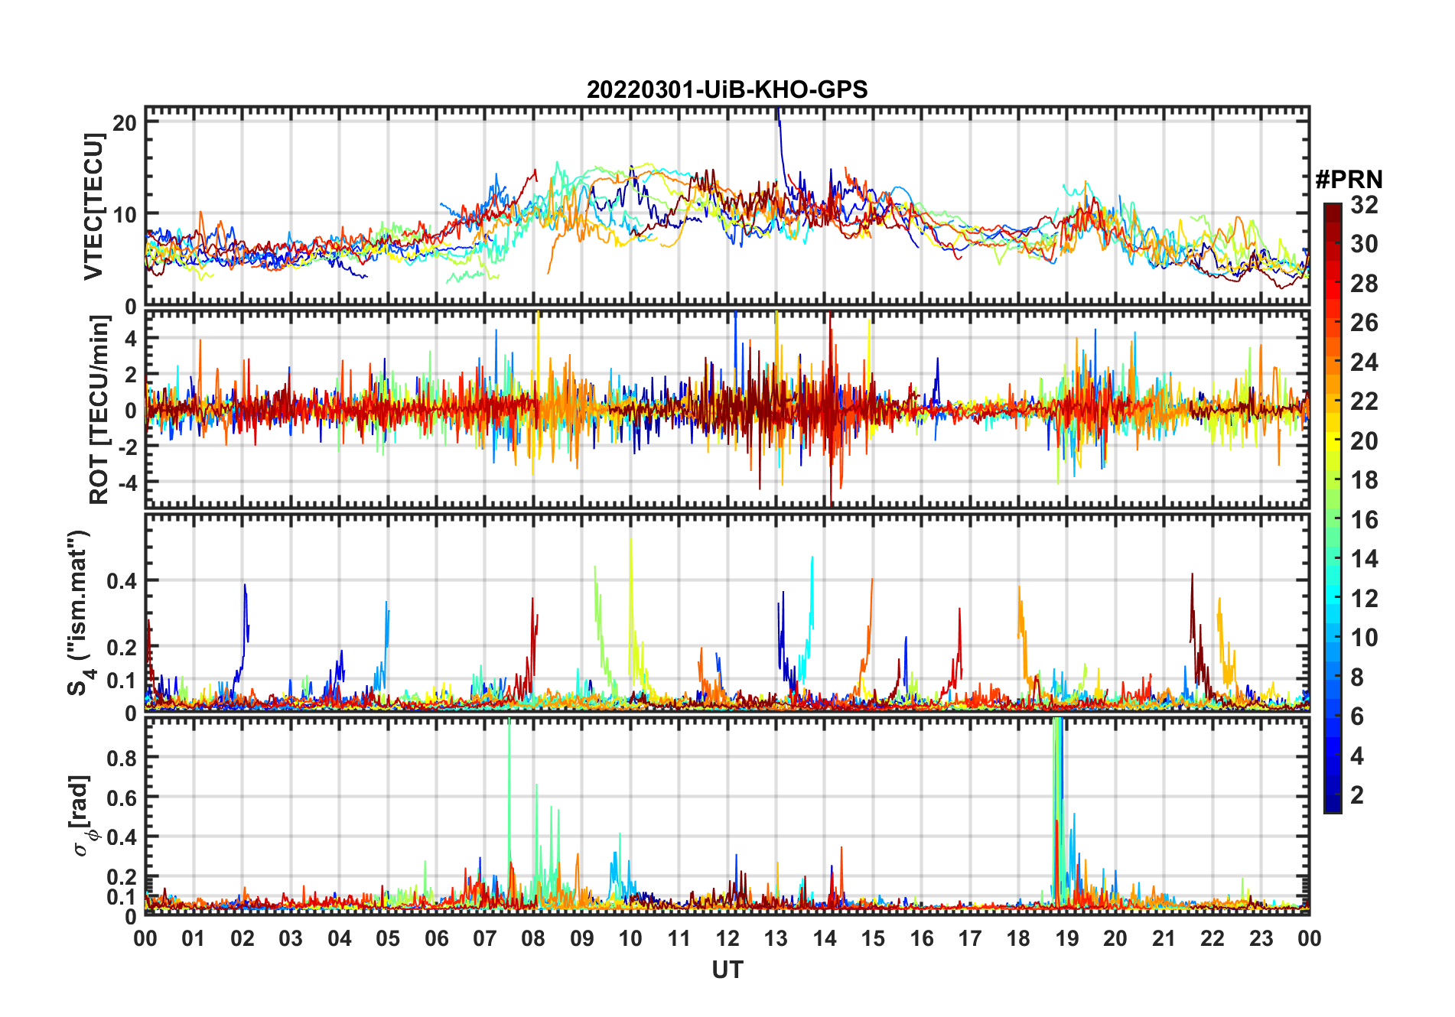This screenshot has width=1455, height=1017.
Task: Pick colorbar tick label "22"
Action: click(1364, 401)
